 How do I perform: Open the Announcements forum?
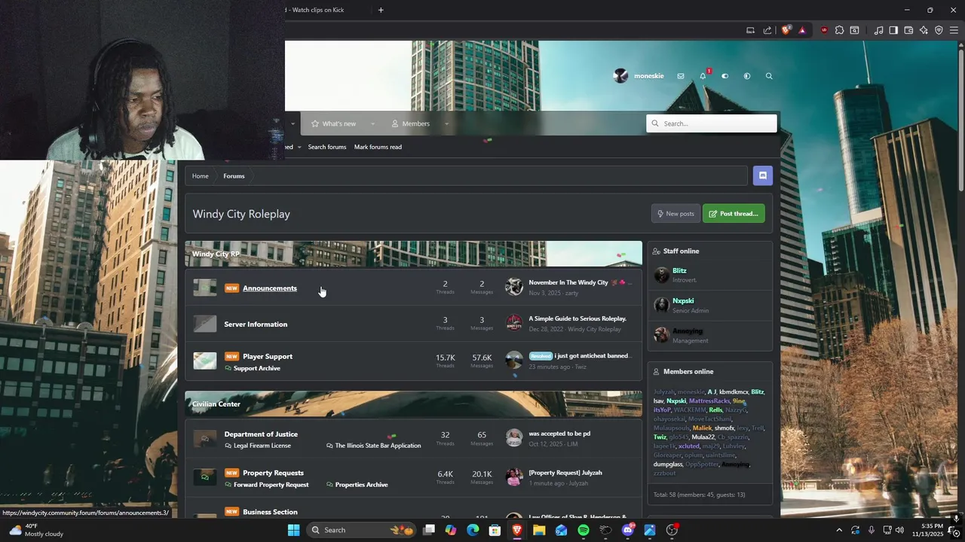[270, 288]
